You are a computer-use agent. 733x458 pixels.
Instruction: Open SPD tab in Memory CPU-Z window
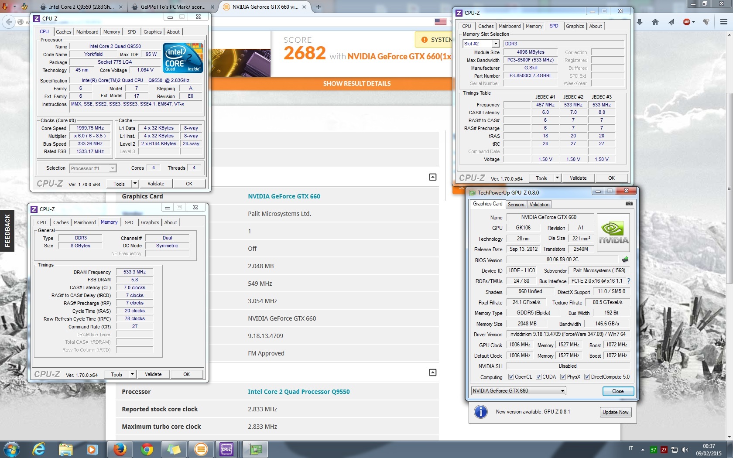[129, 222]
